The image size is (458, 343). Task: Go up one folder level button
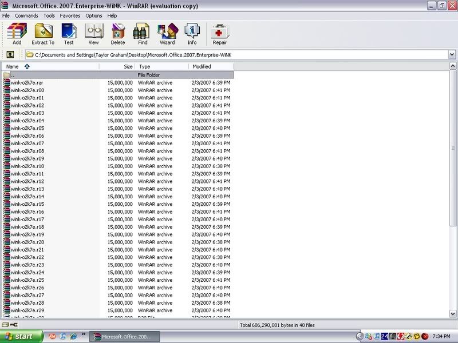pyautogui.click(x=10, y=54)
